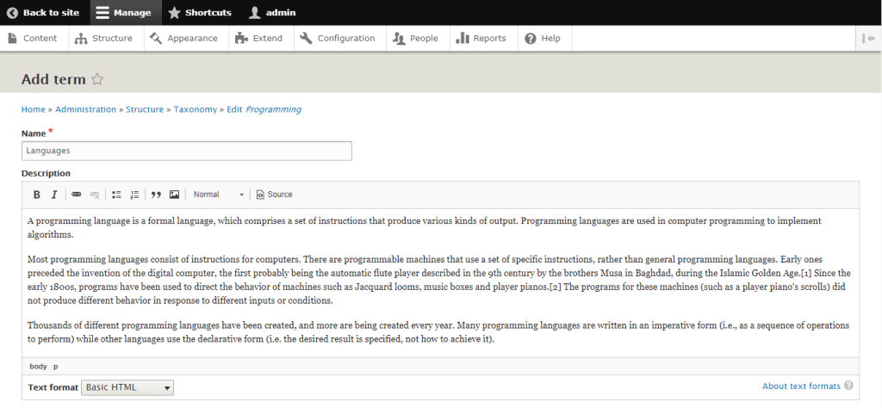
Task: Click Back to site
Action: click(x=43, y=12)
